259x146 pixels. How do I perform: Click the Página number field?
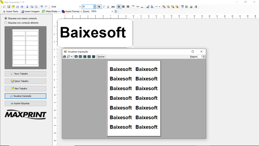click(x=201, y=57)
